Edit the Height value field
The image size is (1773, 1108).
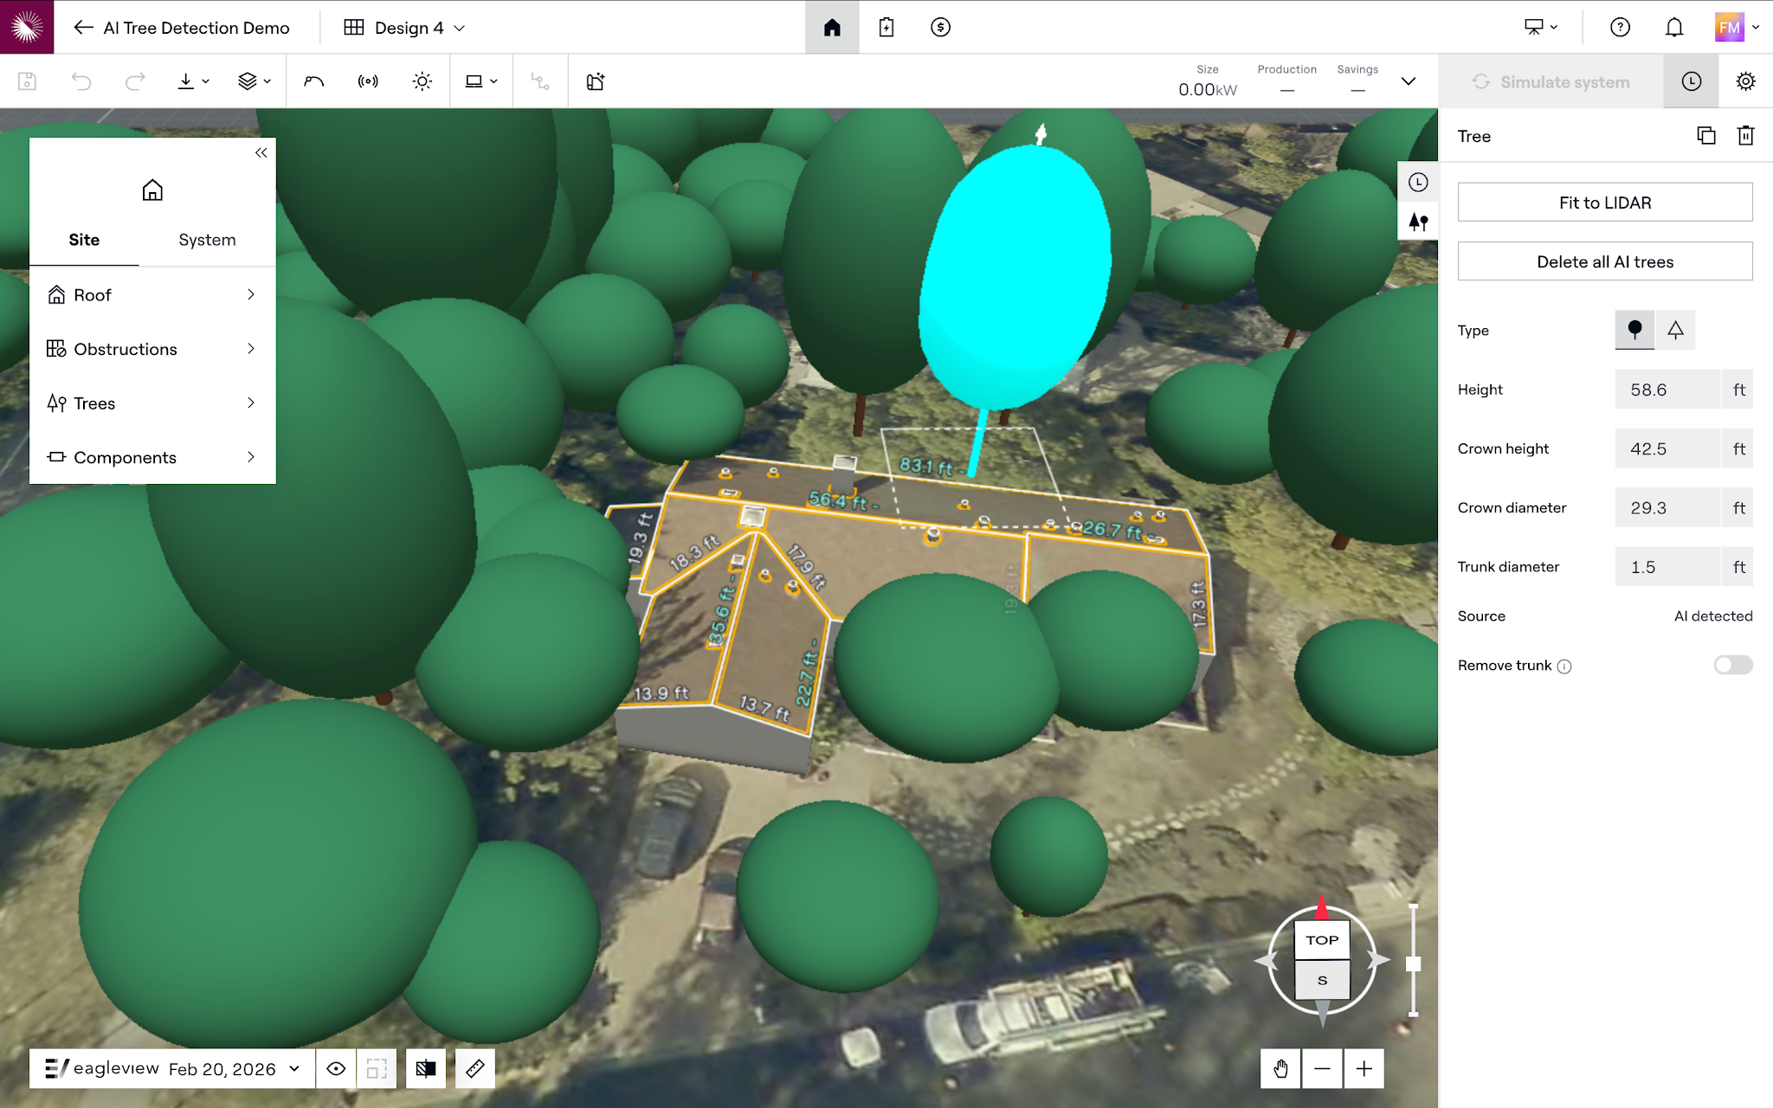1667,390
